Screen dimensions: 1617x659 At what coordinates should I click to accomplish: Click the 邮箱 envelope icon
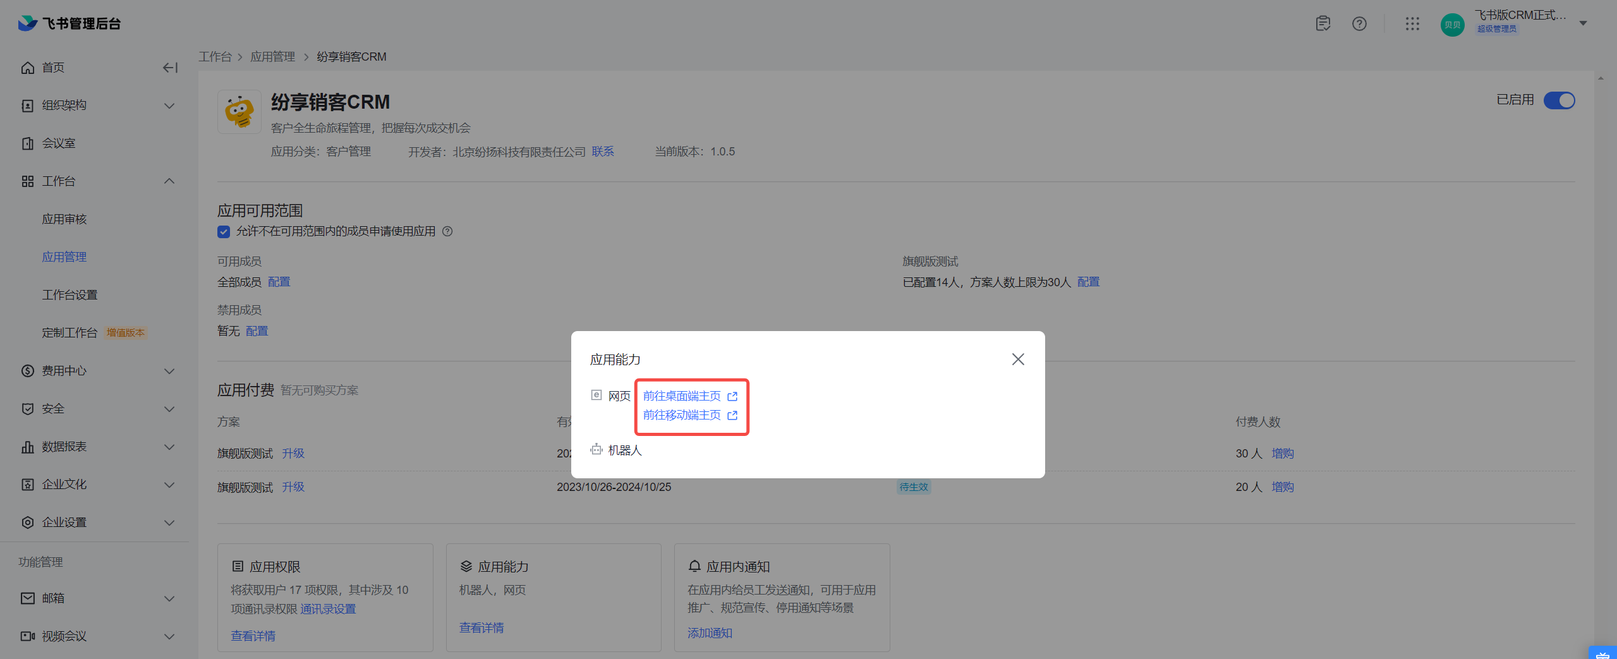pyautogui.click(x=28, y=598)
